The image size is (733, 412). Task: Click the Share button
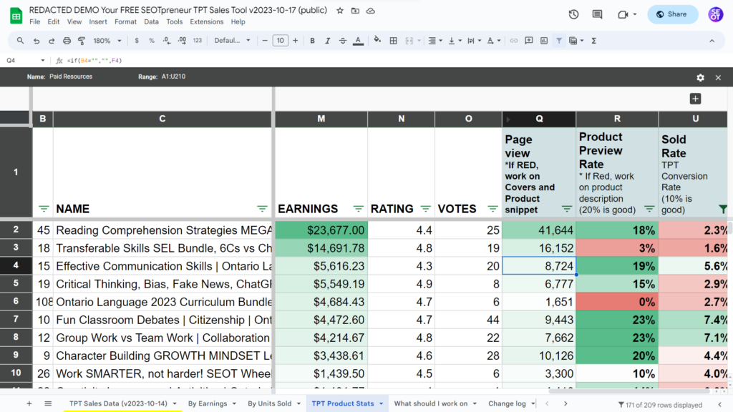click(672, 14)
